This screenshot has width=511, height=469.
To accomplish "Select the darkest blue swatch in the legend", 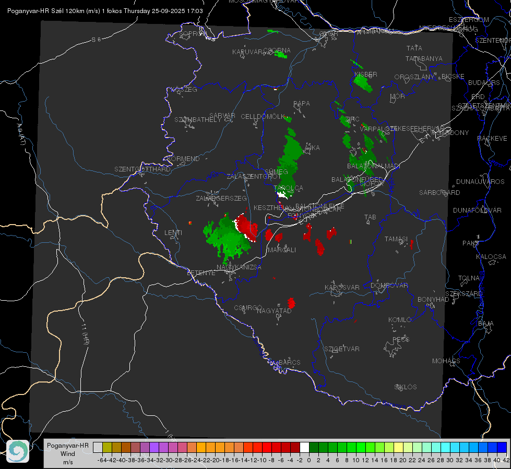I will tap(502, 448).
